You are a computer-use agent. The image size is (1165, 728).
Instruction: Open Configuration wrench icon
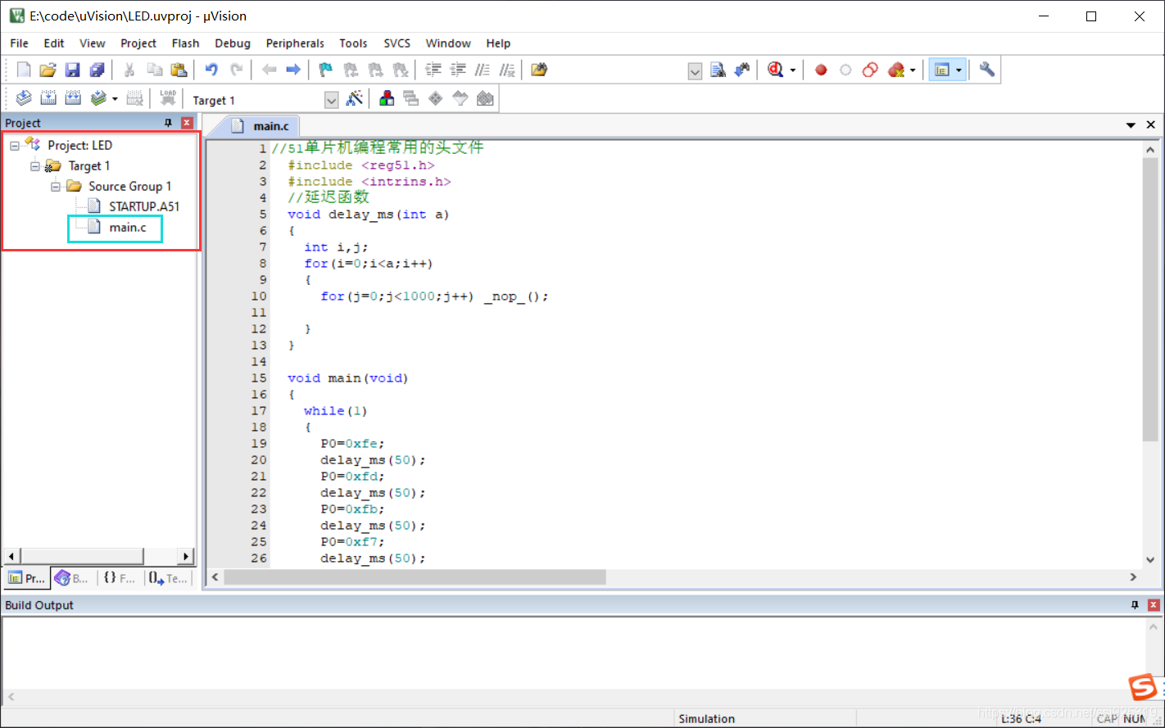click(x=987, y=70)
